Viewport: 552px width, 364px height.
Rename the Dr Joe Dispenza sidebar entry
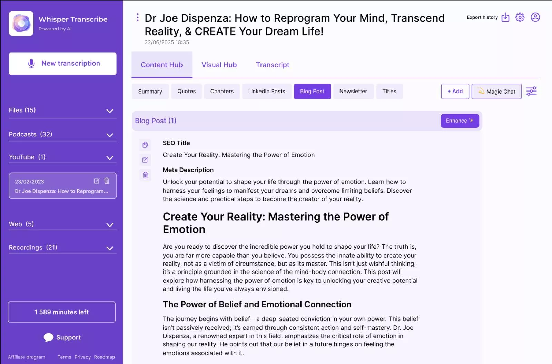tap(97, 181)
